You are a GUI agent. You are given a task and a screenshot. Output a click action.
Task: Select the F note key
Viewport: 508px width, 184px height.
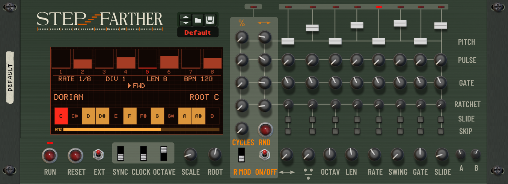coord(130,116)
